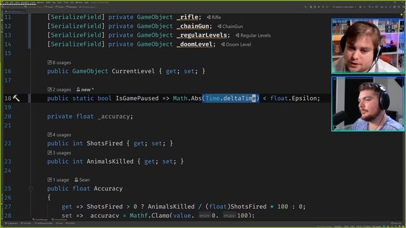Click the ChainGun Unity value hint
The width and height of the screenshot is (406, 228).
coord(230,27)
